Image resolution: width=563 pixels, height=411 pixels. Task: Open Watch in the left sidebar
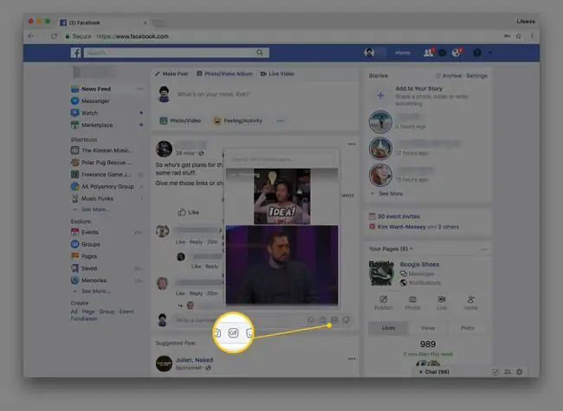tap(84, 113)
